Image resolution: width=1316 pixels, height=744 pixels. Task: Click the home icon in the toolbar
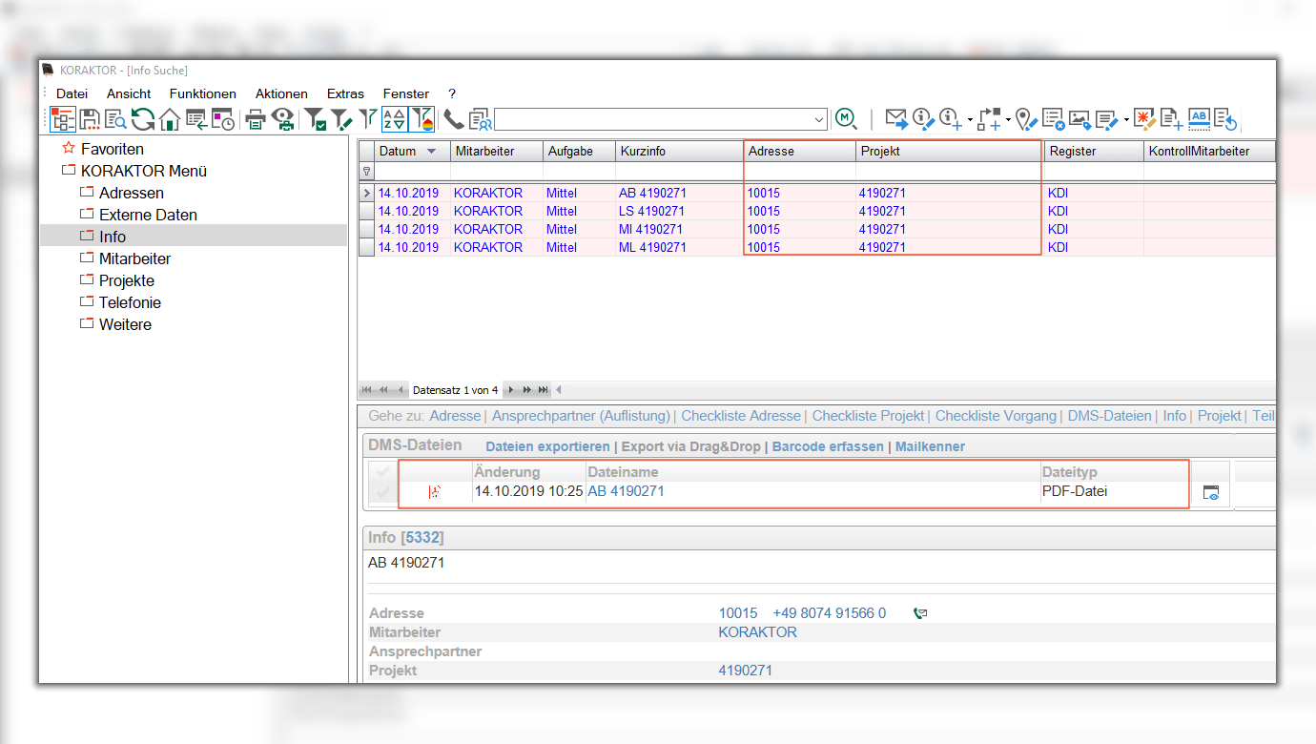170,119
